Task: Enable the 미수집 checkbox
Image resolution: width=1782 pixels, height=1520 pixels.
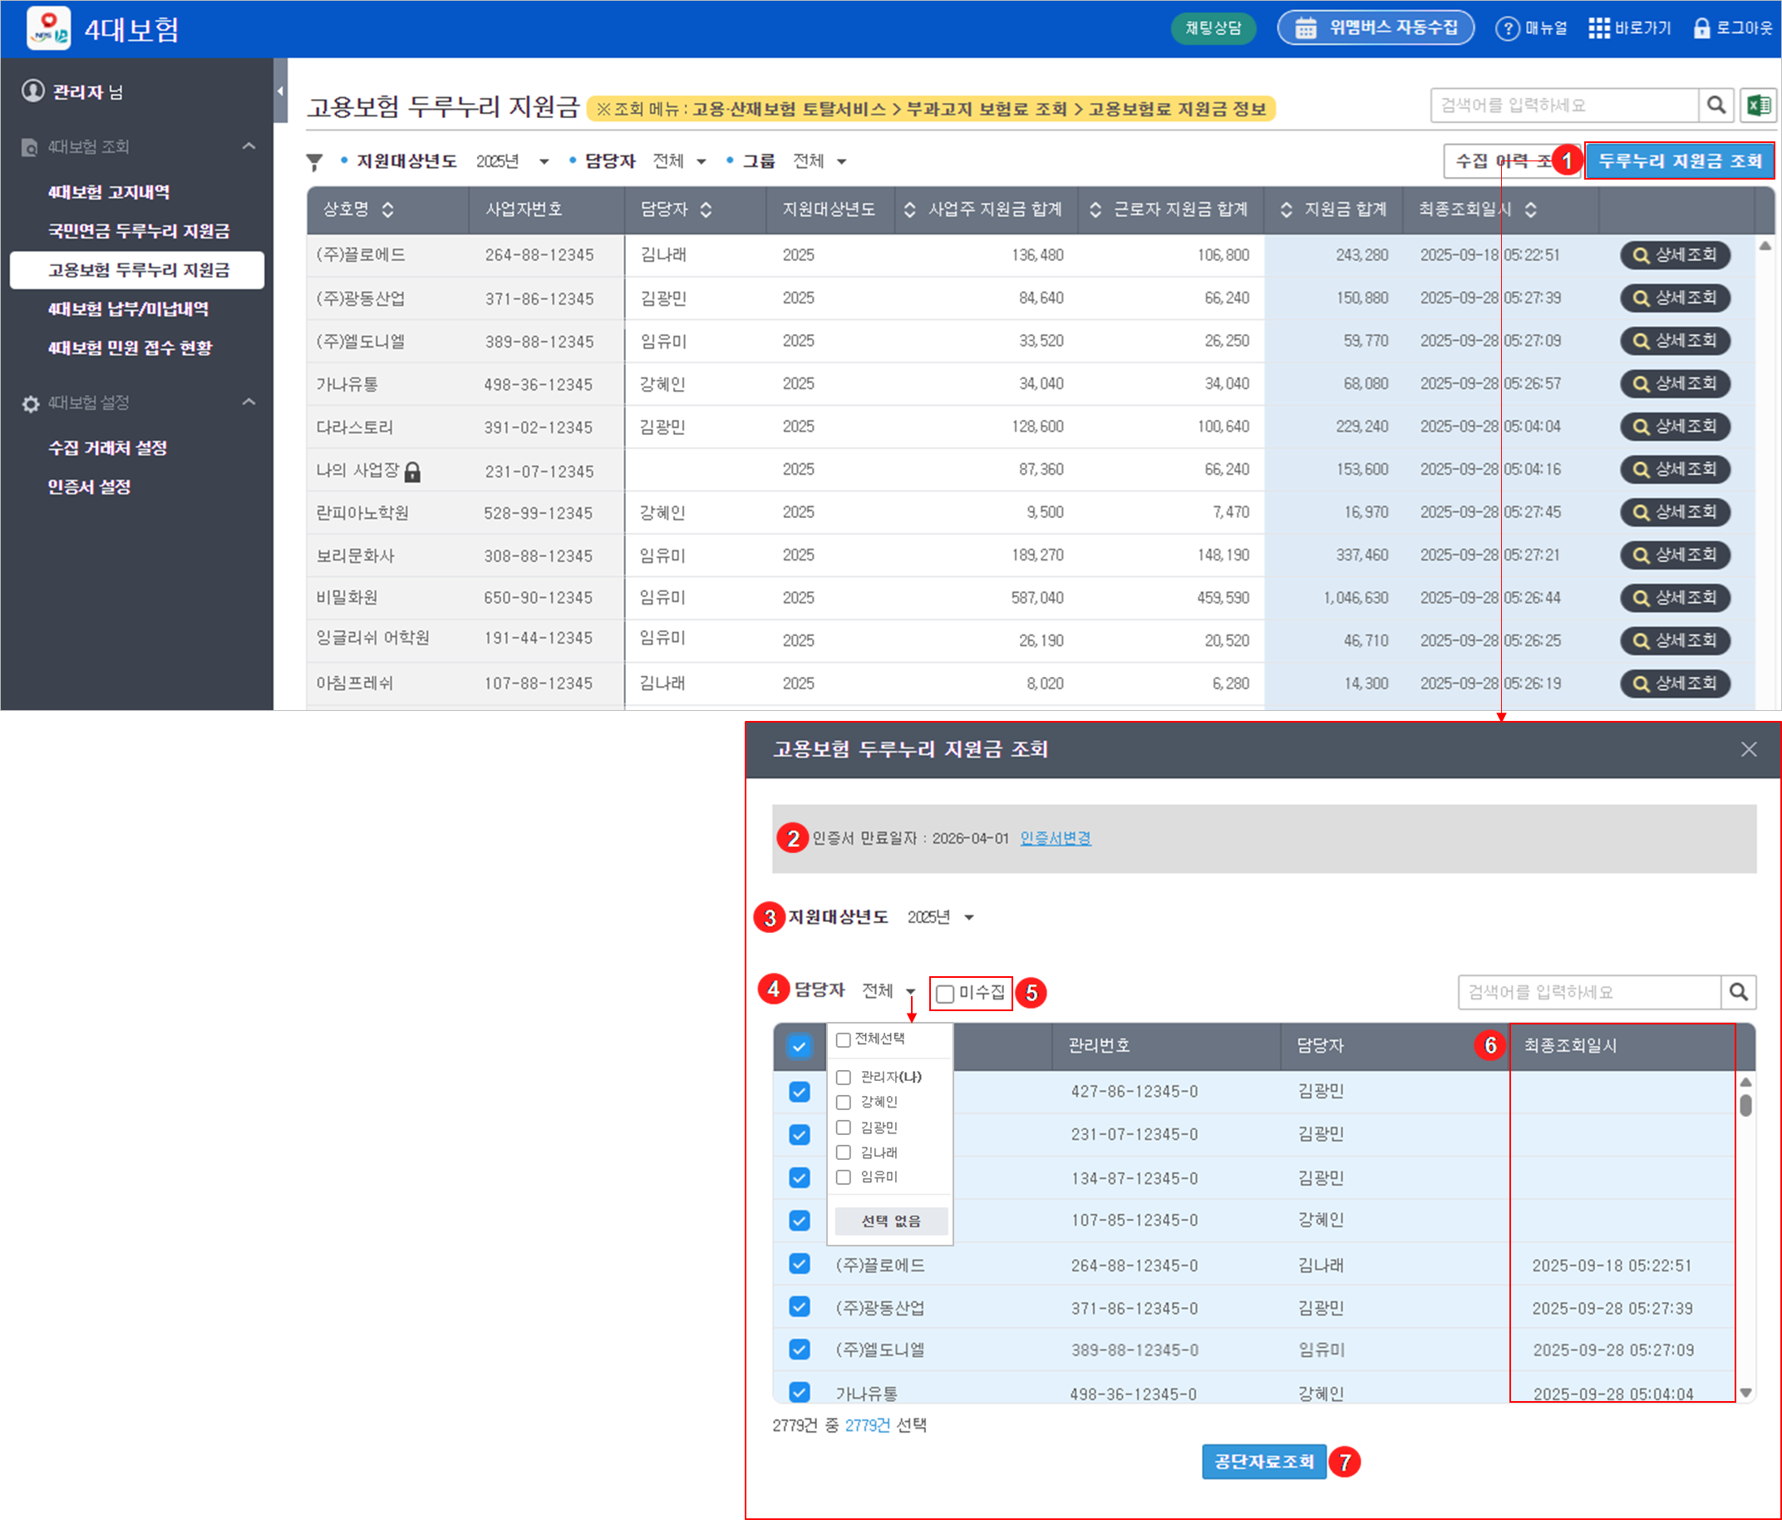Action: tap(945, 994)
